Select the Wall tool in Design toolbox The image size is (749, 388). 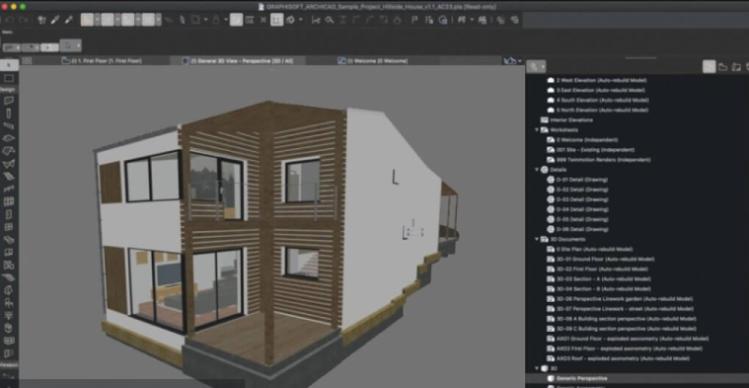coord(9,101)
